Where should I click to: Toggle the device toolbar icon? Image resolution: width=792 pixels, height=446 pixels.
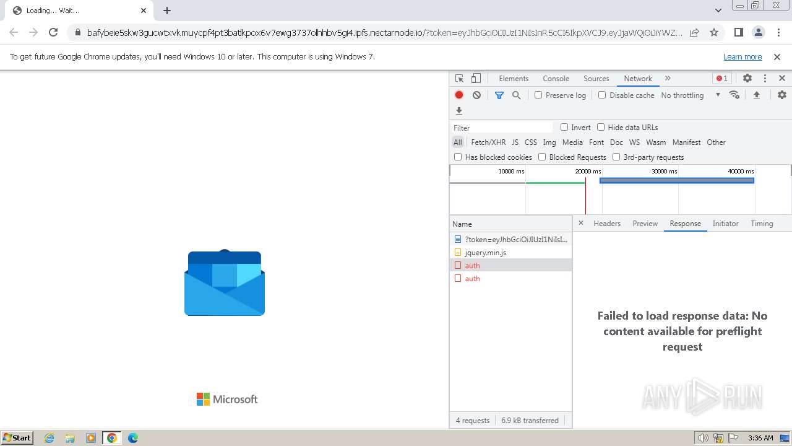[476, 78]
